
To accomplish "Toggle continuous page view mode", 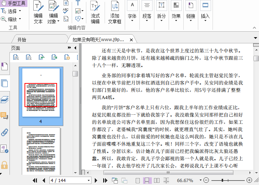I will pyautogui.click(x=147, y=180).
